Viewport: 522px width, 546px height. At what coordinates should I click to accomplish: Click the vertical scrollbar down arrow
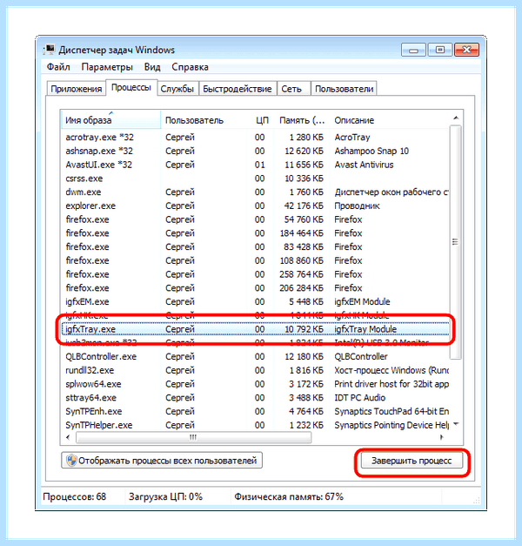point(456,424)
